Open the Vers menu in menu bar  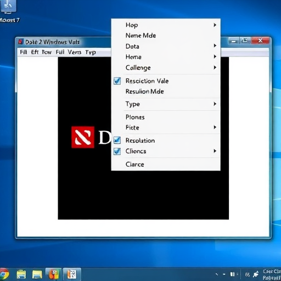[75, 52]
